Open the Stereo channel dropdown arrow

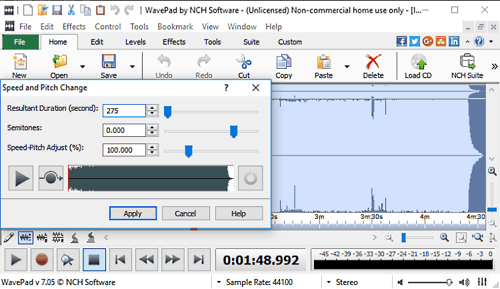[329, 282]
